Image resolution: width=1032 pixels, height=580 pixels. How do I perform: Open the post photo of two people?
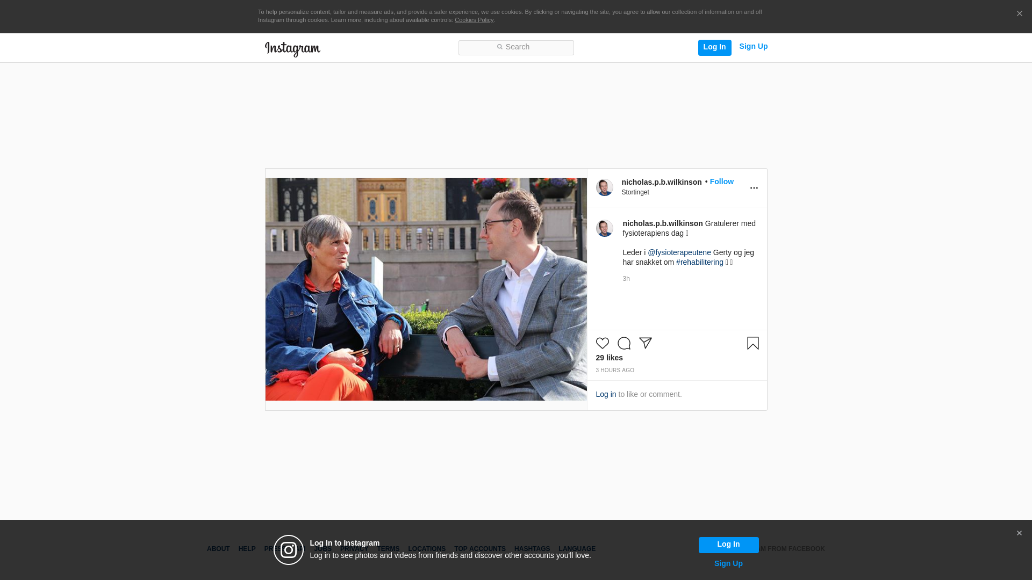coord(426,289)
